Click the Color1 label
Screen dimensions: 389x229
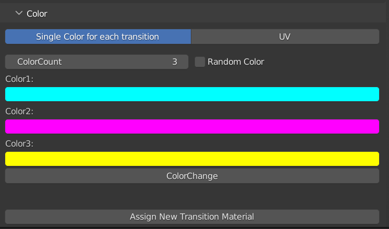coord(19,79)
